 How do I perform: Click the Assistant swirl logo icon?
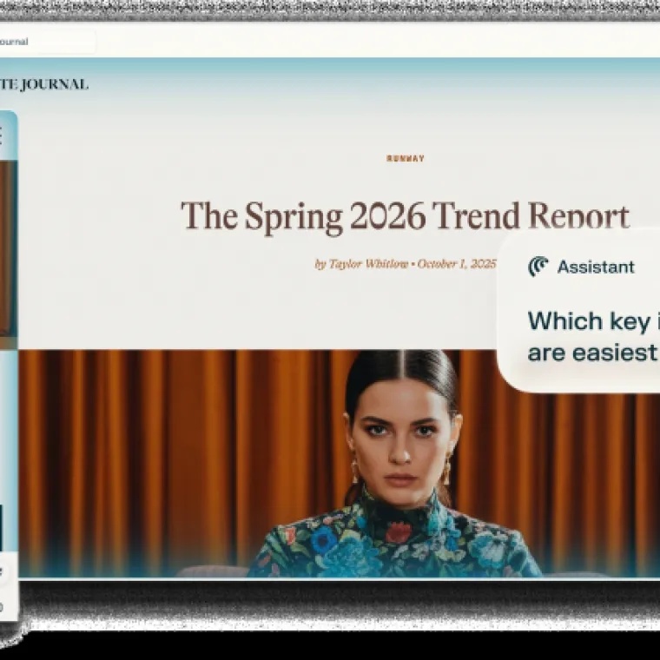pyautogui.click(x=538, y=267)
